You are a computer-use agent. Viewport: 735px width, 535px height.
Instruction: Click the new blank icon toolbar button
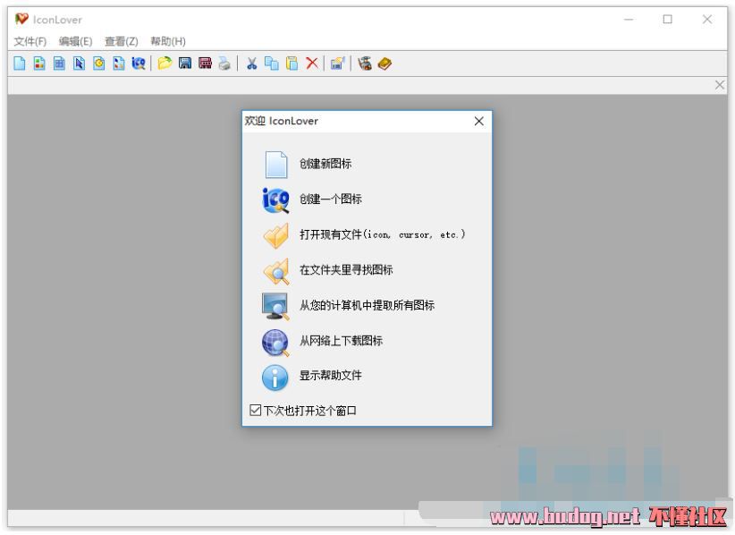(x=19, y=63)
